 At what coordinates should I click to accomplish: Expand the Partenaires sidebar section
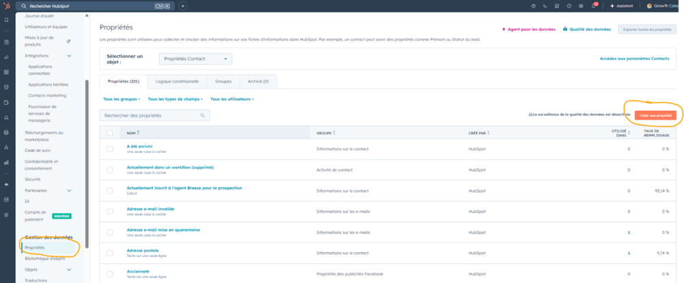[69, 191]
